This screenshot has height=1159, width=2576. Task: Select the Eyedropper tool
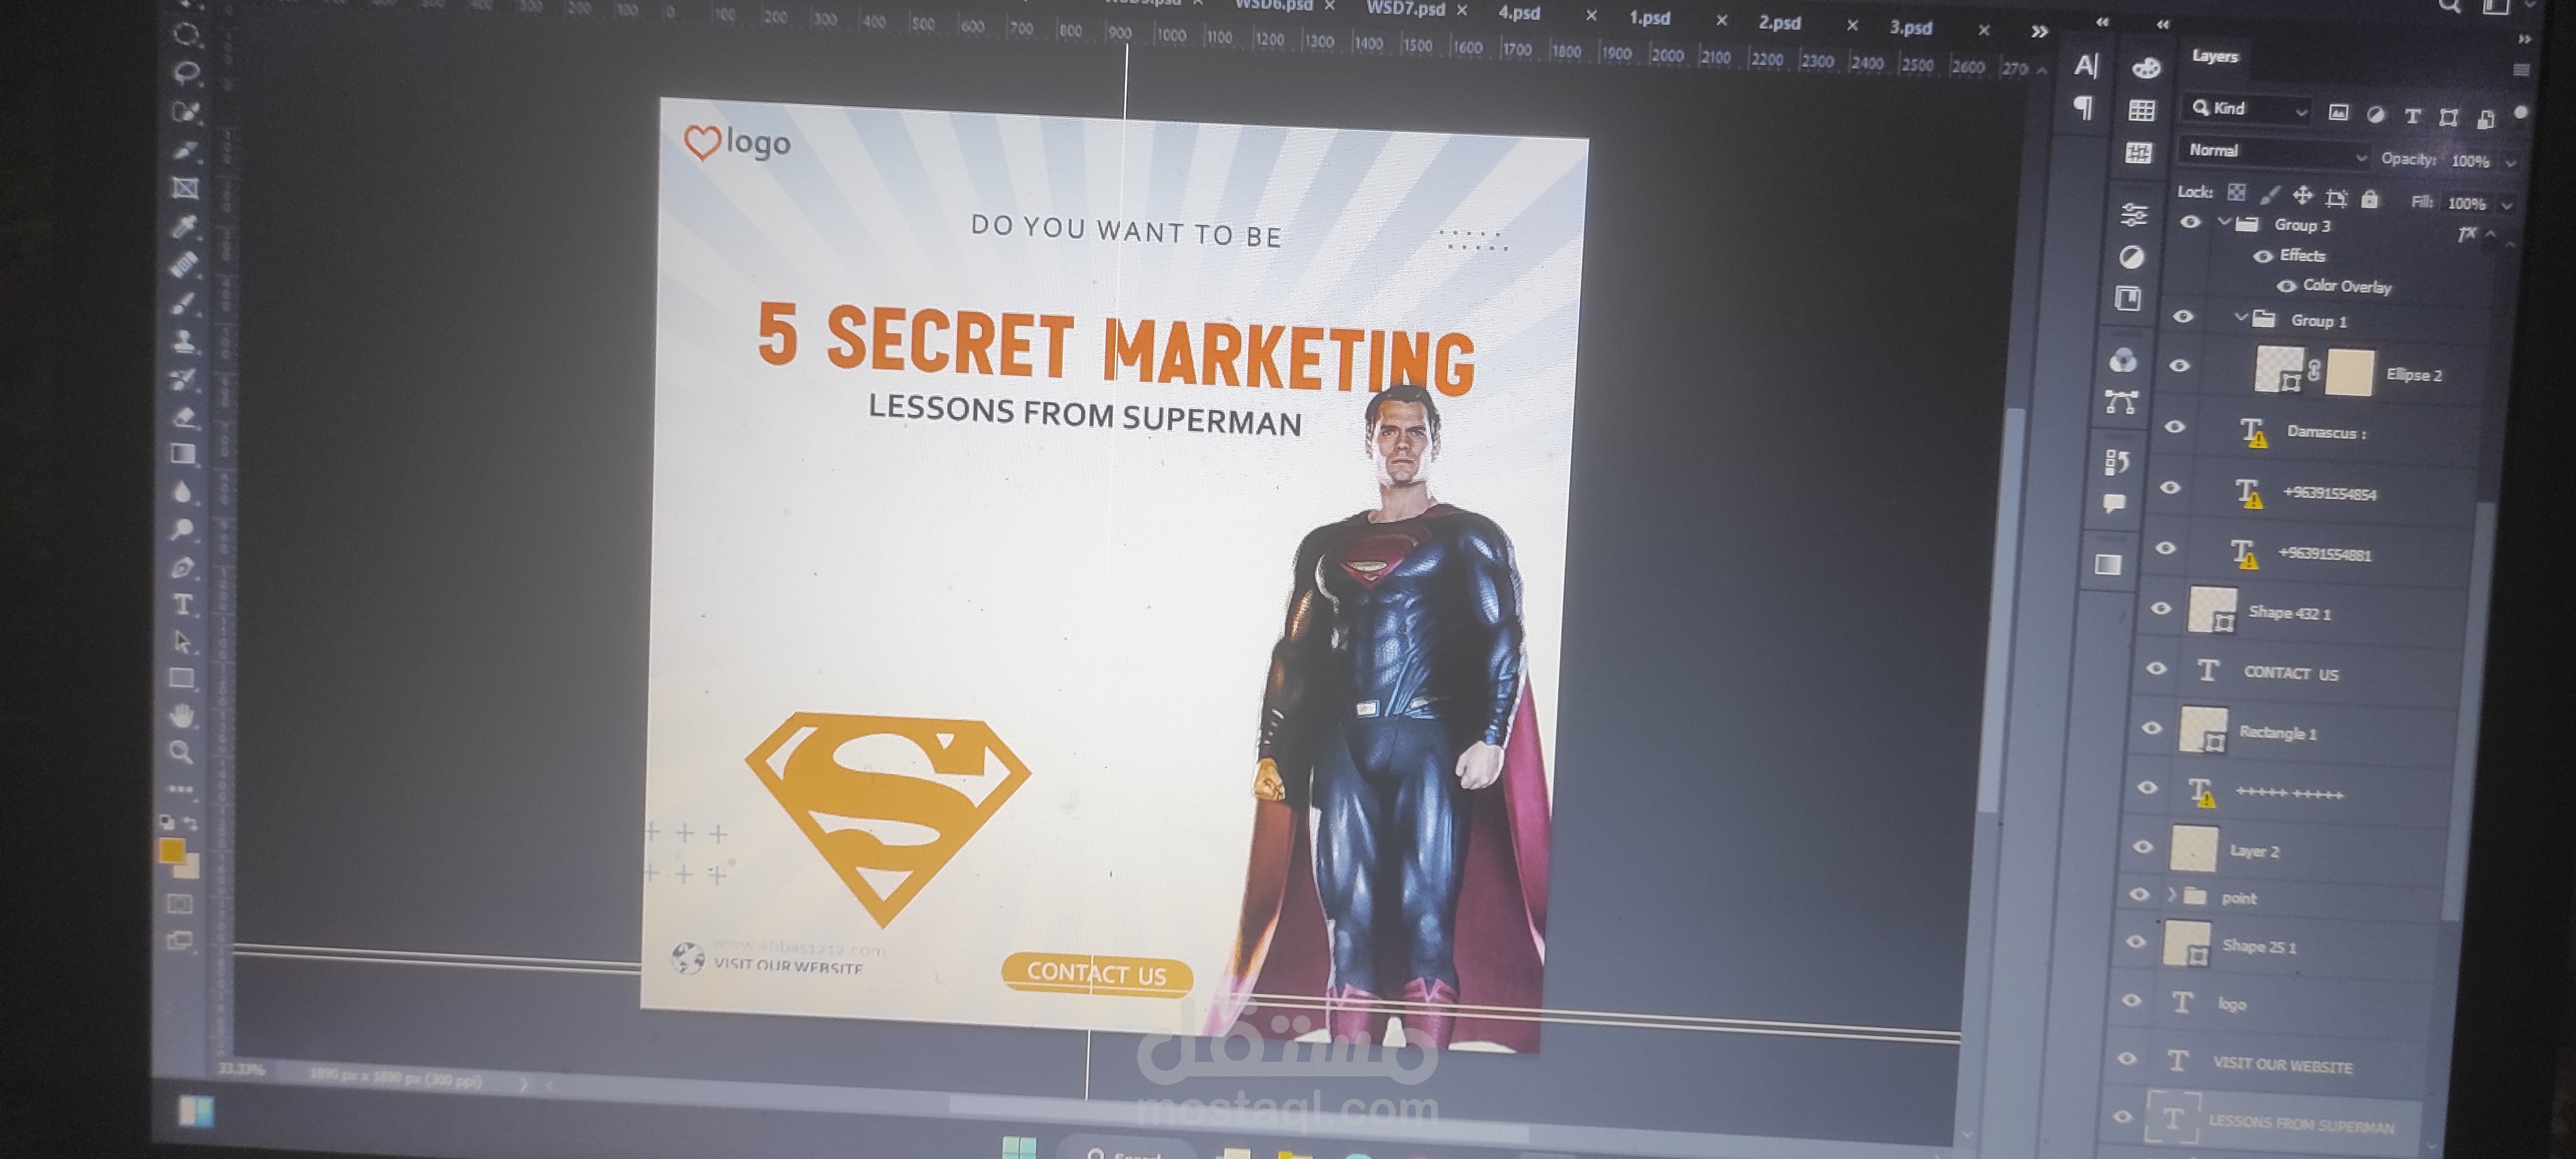(185, 226)
